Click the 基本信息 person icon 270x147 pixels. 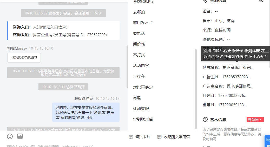pos(205,119)
